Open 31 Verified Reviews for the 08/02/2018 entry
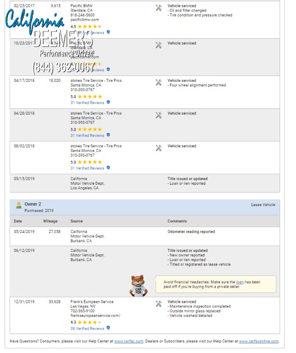 (x=87, y=168)
